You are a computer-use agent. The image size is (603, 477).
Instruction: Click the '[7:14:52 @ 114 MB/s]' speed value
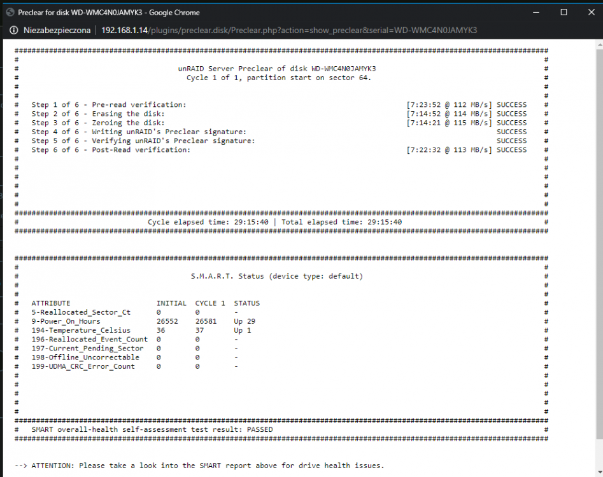(449, 114)
